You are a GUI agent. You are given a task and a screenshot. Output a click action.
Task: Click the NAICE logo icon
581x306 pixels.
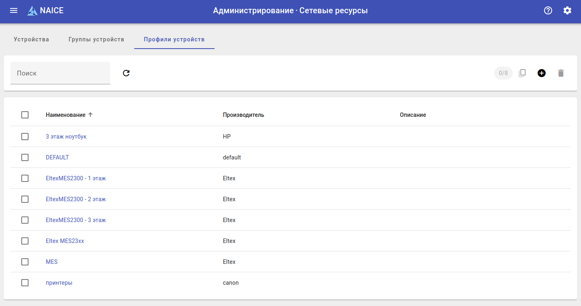(x=32, y=11)
